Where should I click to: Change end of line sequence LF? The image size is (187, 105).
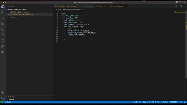pos(158,102)
